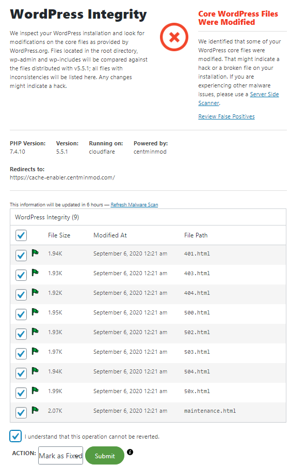Uncheck the 502.html file checkbox
This screenshot has height=465, width=290.
point(21,334)
